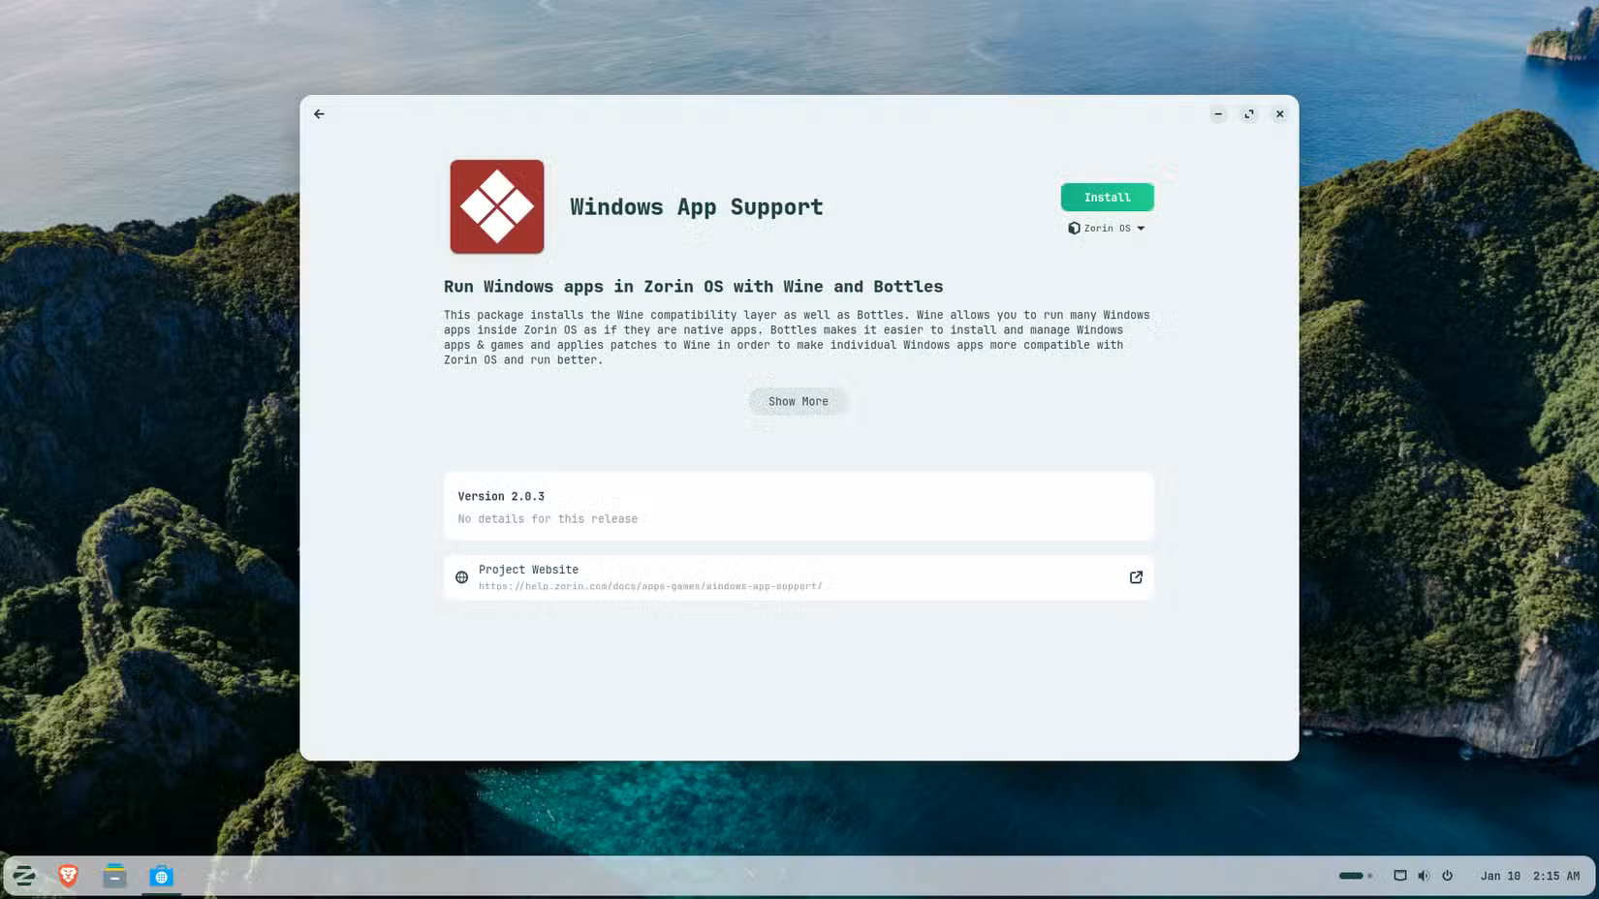Click the 'No details for this release' text
This screenshot has width=1599, height=899.
tap(548, 519)
